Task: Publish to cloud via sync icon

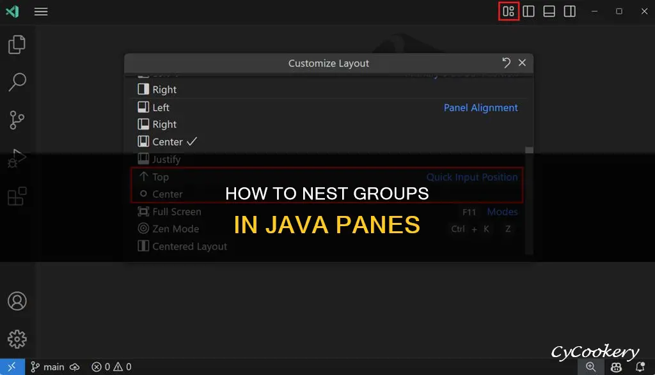Action: click(75, 367)
